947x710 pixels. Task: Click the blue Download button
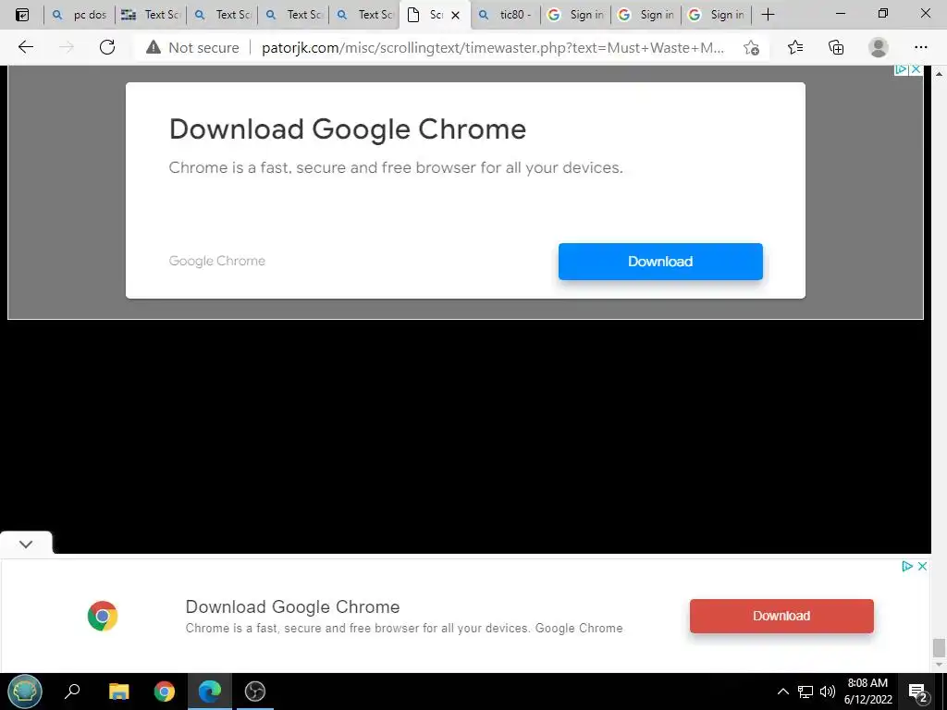click(x=660, y=262)
